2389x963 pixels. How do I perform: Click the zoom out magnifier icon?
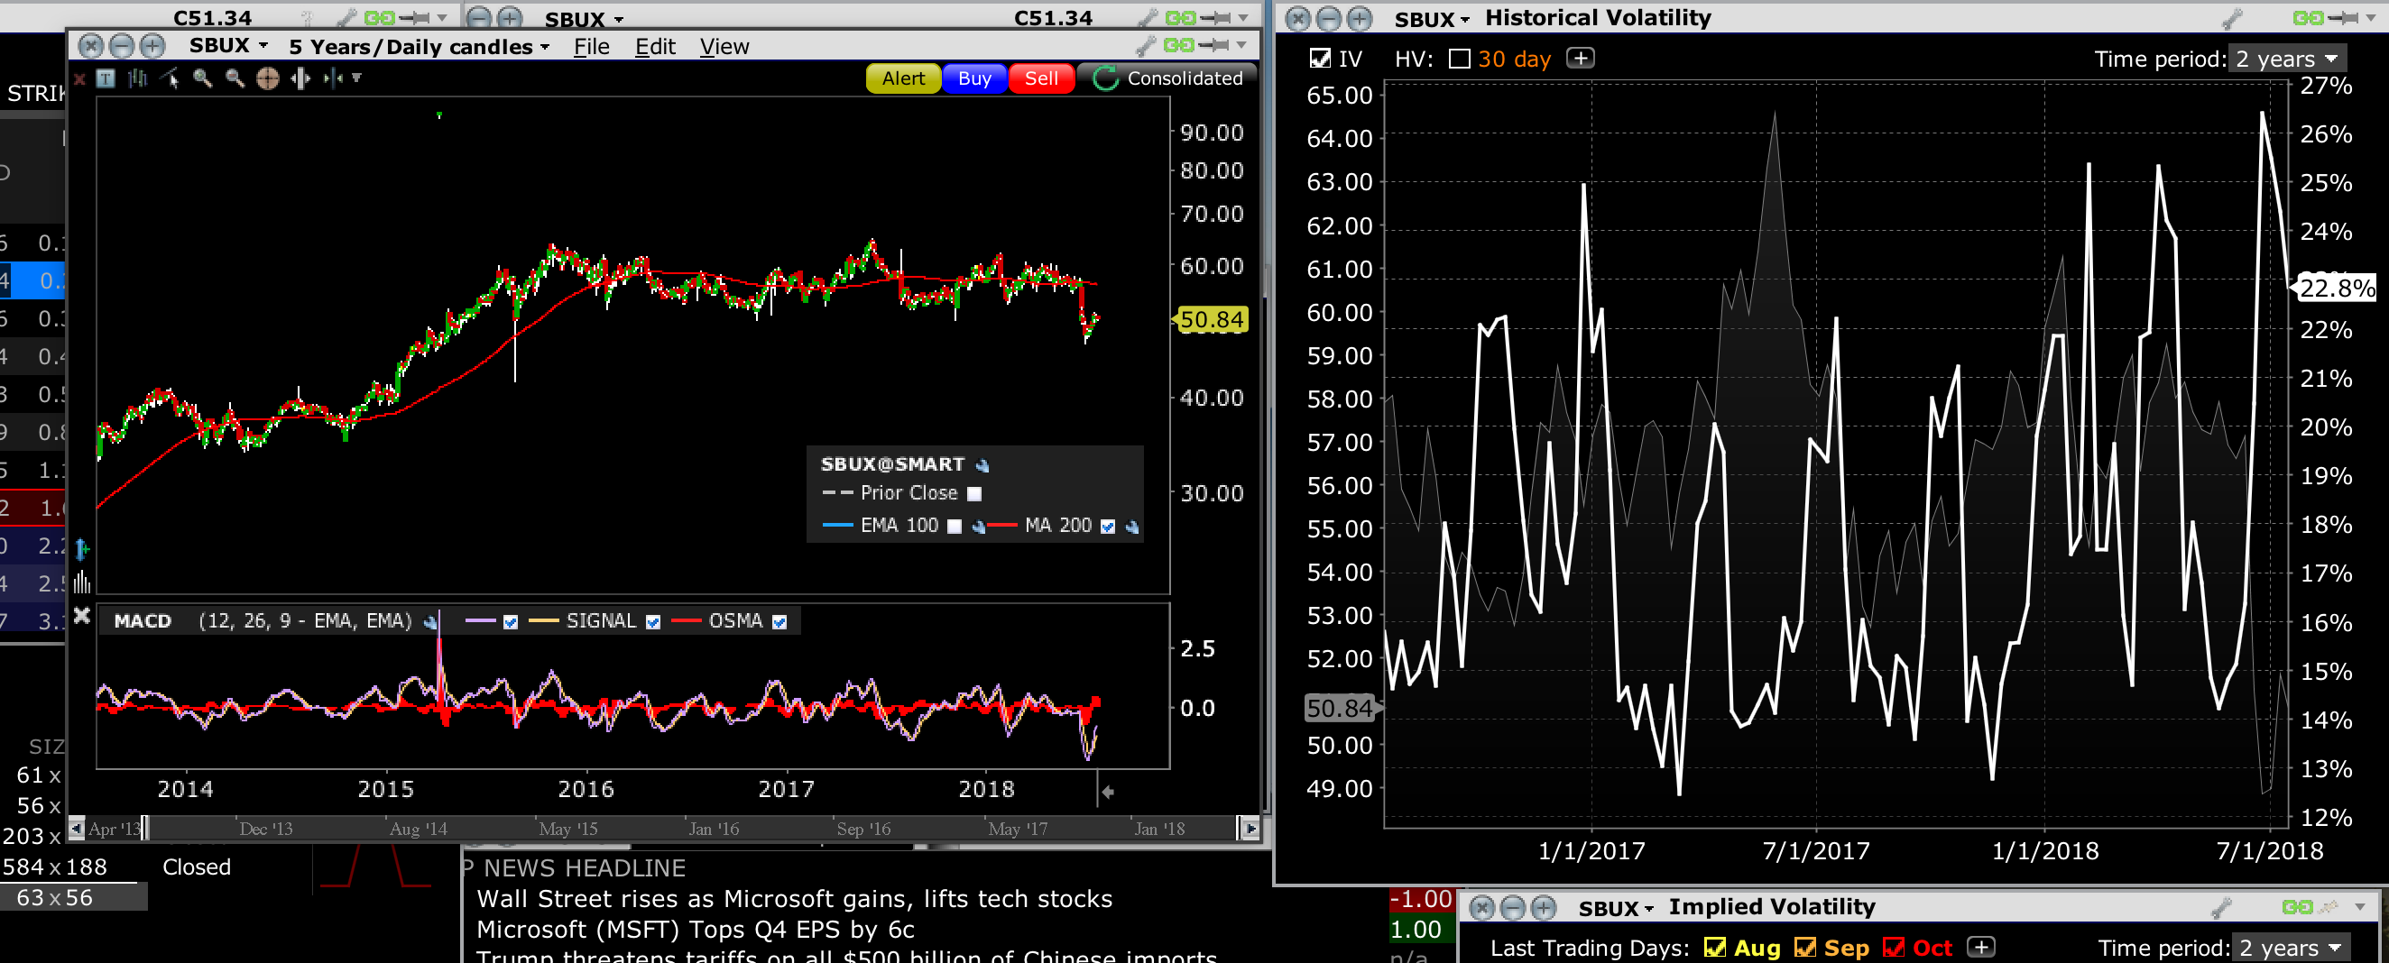(235, 78)
